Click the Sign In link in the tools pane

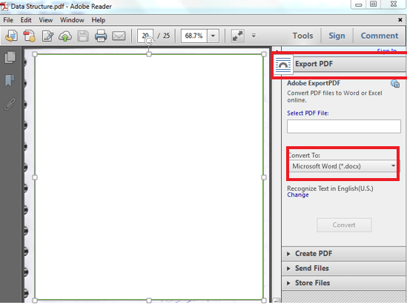386,50
